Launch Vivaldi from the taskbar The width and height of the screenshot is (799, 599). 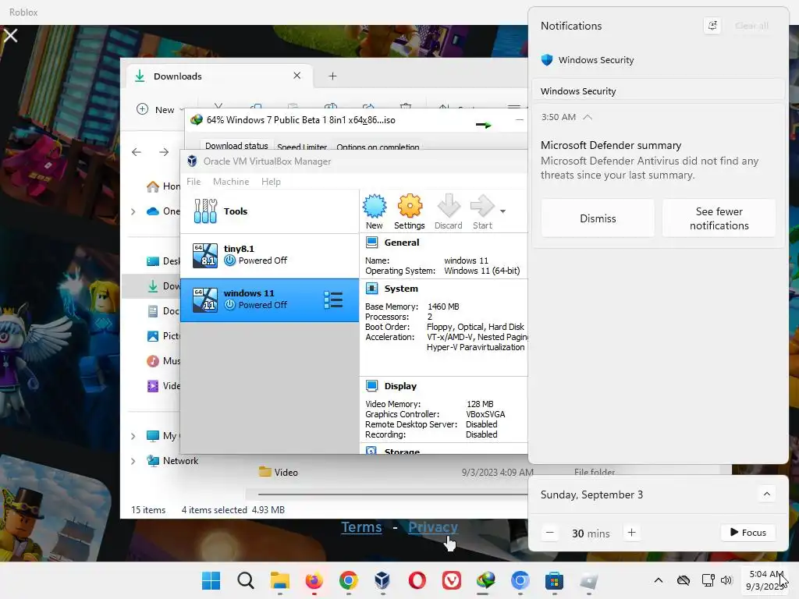(x=452, y=580)
